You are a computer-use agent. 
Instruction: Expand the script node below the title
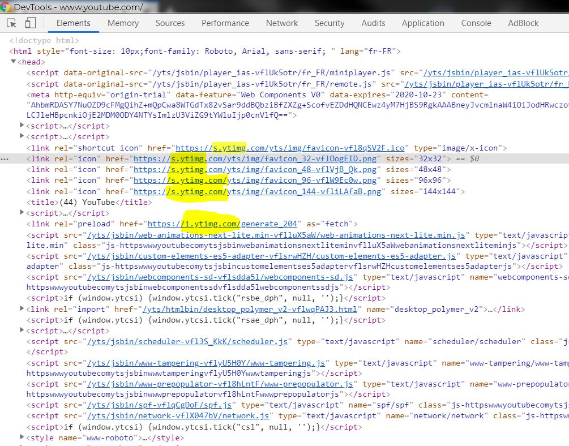click(22, 213)
